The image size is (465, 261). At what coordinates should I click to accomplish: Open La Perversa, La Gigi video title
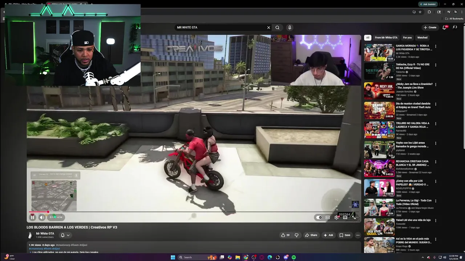pos(414,202)
